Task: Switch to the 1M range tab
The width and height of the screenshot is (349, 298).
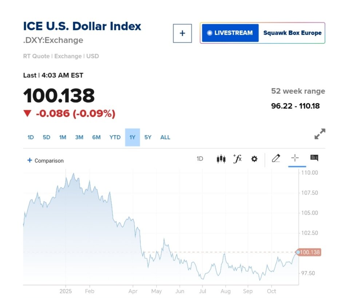Action: [63, 138]
